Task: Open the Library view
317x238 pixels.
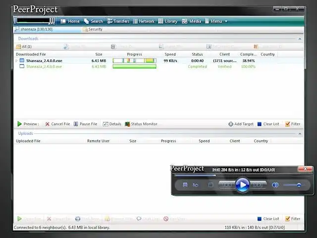Action: [x=167, y=21]
